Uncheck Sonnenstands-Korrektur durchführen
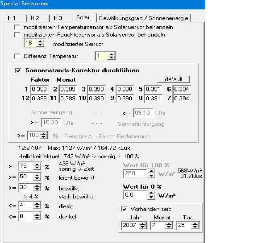 18,70
